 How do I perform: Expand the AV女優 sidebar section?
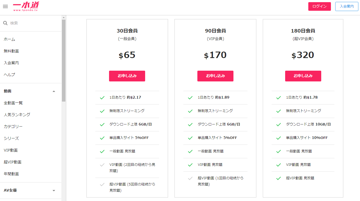tap(54, 191)
